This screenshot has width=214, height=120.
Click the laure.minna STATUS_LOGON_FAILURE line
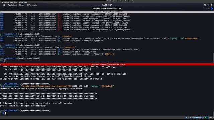[x=64, y=14]
